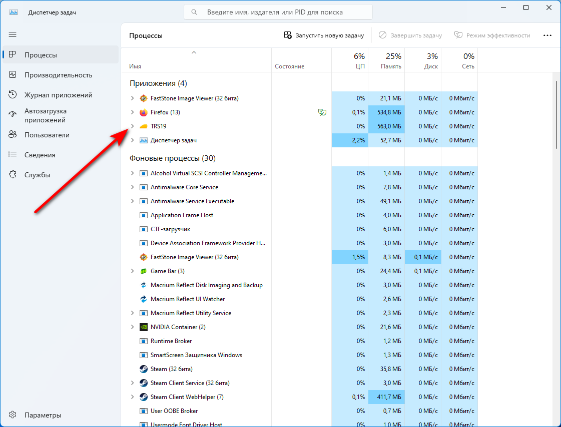Click the Game Bar icon
Viewport: 561px width, 427px height.
pyautogui.click(x=144, y=271)
